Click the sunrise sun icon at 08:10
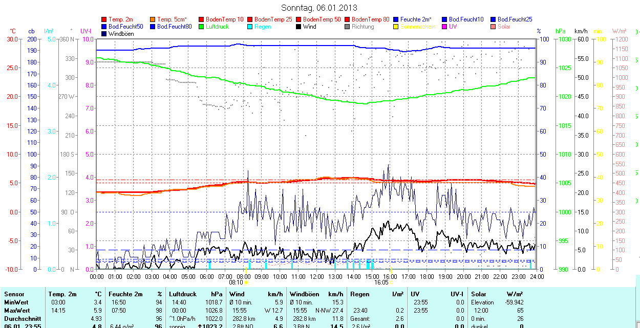 246,282
